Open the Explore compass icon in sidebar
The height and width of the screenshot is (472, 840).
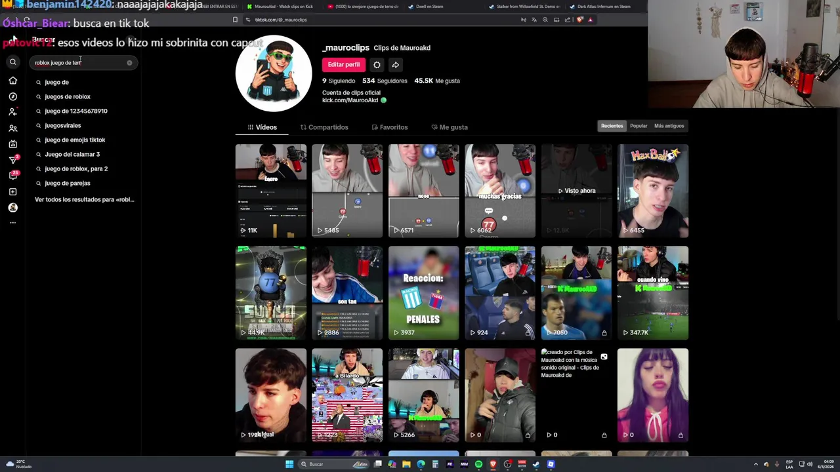point(12,96)
